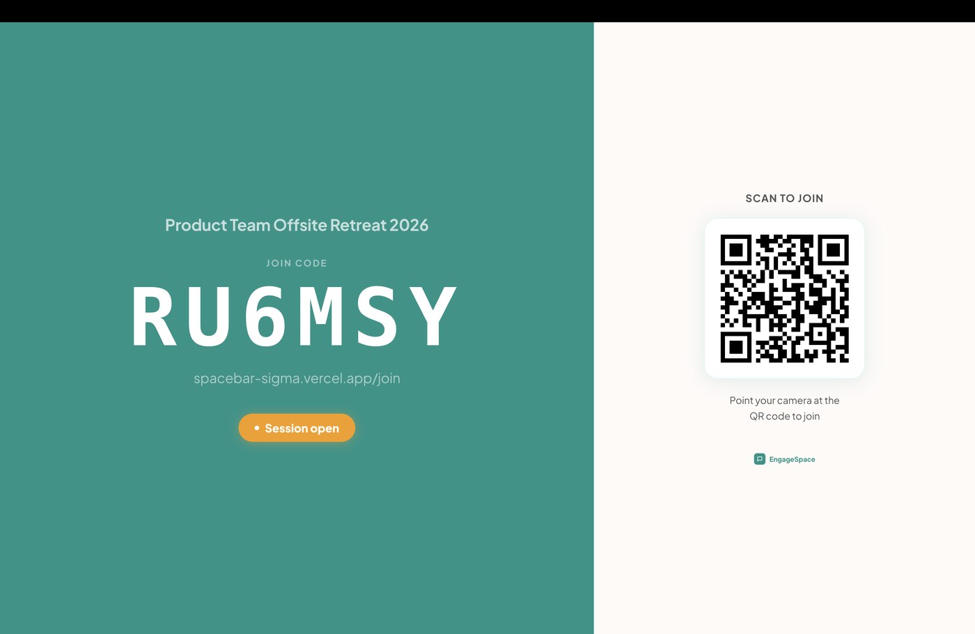975x634 pixels.
Task: Click the EngageSpace chat bubble logo icon
Action: click(759, 459)
